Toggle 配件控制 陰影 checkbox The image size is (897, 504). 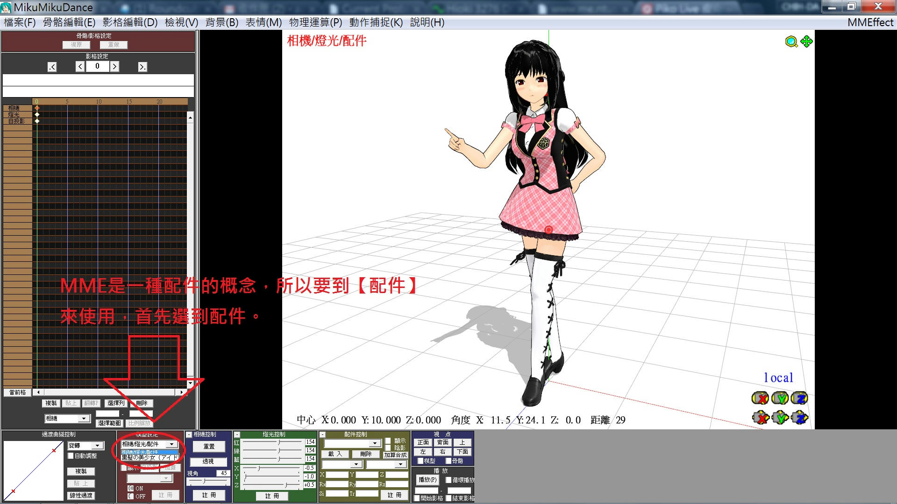(x=388, y=448)
